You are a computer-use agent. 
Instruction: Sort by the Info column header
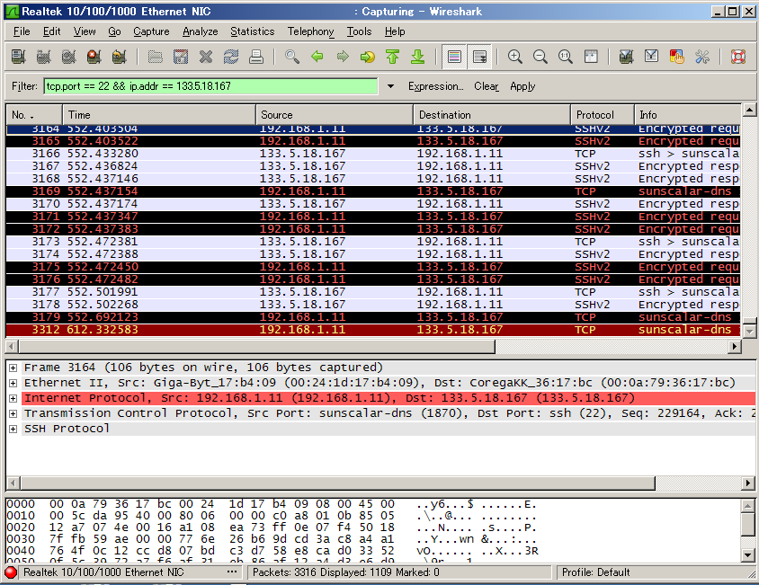pyautogui.click(x=687, y=115)
